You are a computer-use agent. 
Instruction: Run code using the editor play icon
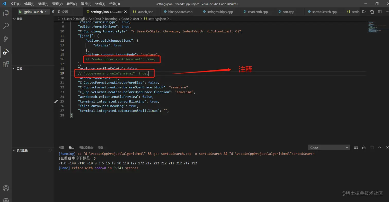coord(364,12)
